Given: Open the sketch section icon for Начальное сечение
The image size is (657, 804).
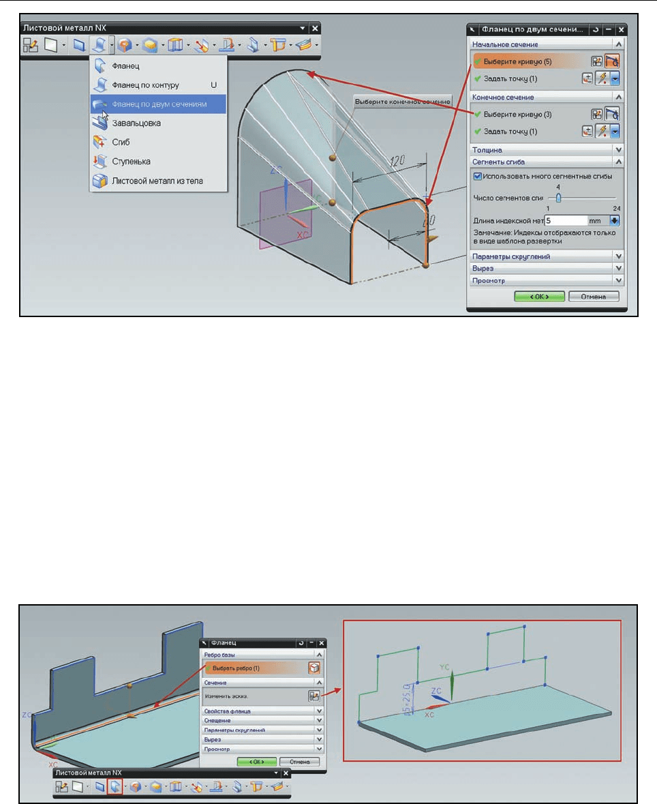Looking at the screenshot, I should [596, 61].
